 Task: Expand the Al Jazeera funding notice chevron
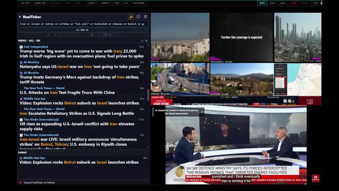pyautogui.click(x=202, y=112)
